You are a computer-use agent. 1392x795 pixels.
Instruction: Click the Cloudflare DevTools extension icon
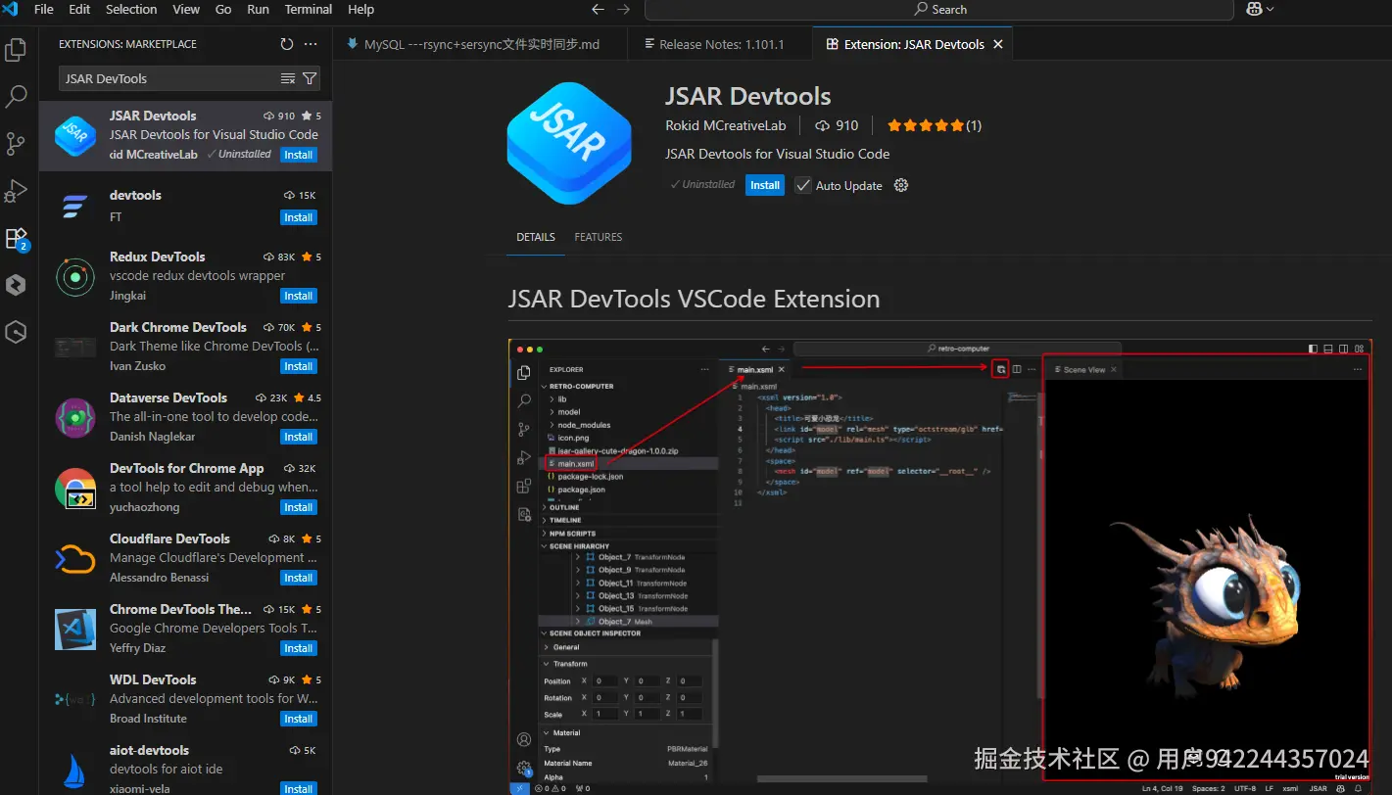click(x=74, y=558)
